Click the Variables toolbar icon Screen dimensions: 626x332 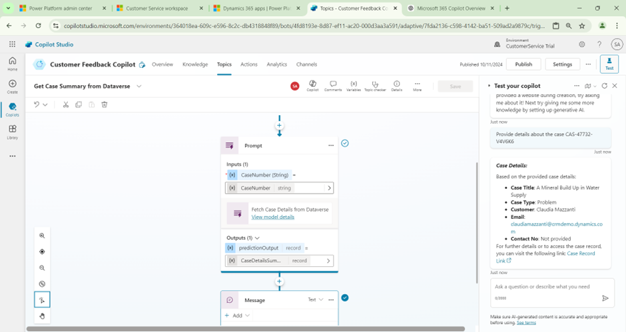354,86
